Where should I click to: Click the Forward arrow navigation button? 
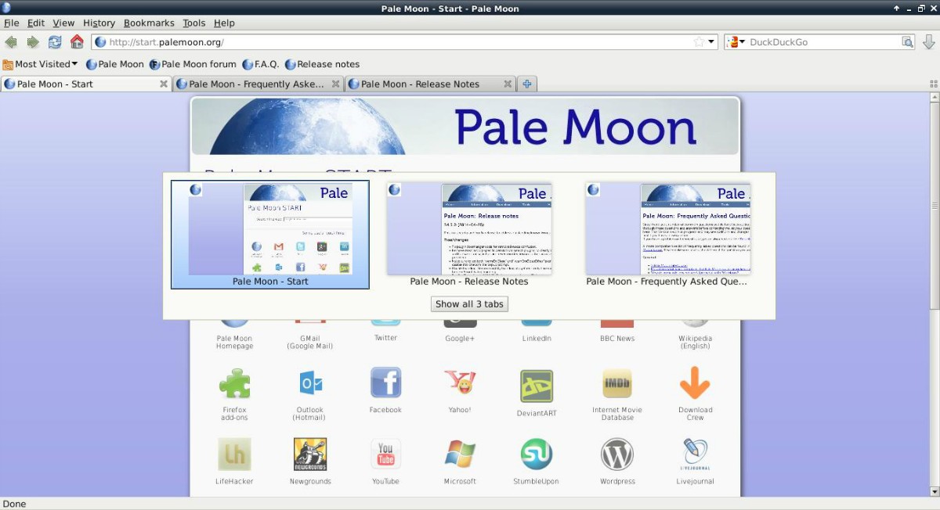pyautogui.click(x=33, y=42)
